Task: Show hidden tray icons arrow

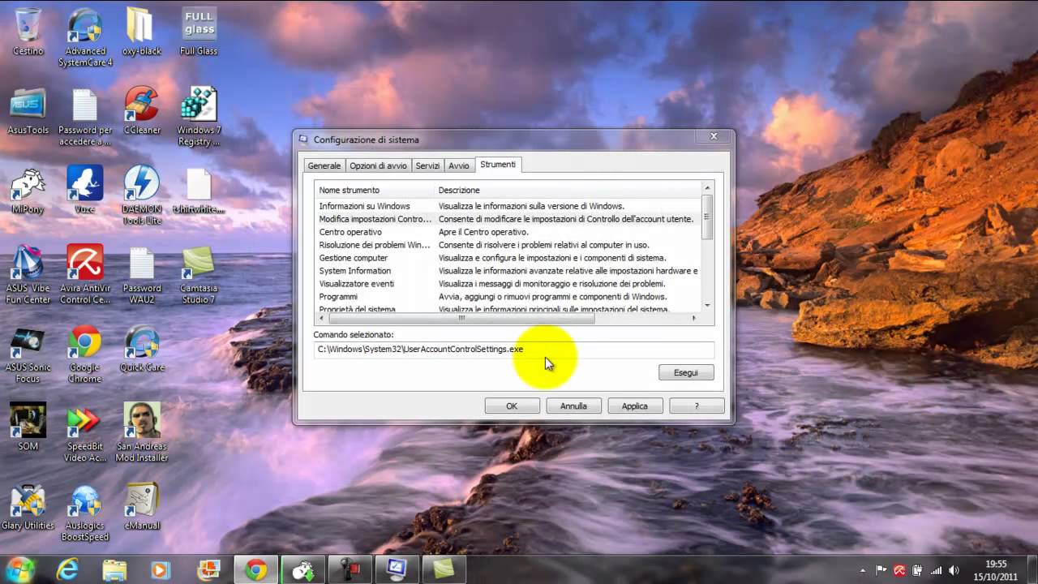Action: click(861, 570)
